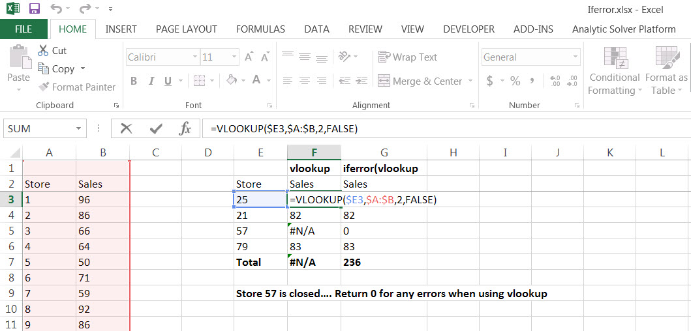Click the Orientation angled text icon
Image resolution: width=691 pixels, height=331 pixels.
click(x=344, y=56)
